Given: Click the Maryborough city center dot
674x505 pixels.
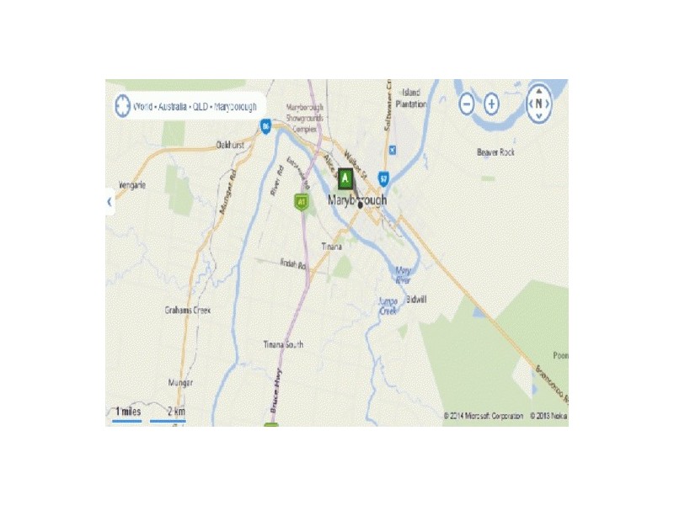Looking at the screenshot, I should click(x=361, y=205).
